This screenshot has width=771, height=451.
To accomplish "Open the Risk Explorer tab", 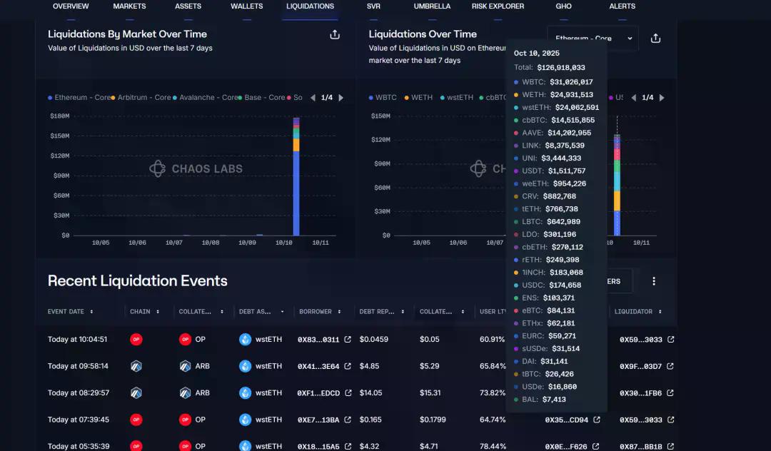I will 498,6.
